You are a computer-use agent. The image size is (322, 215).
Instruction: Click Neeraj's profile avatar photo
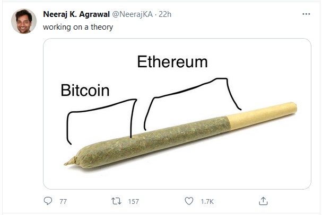(24, 21)
